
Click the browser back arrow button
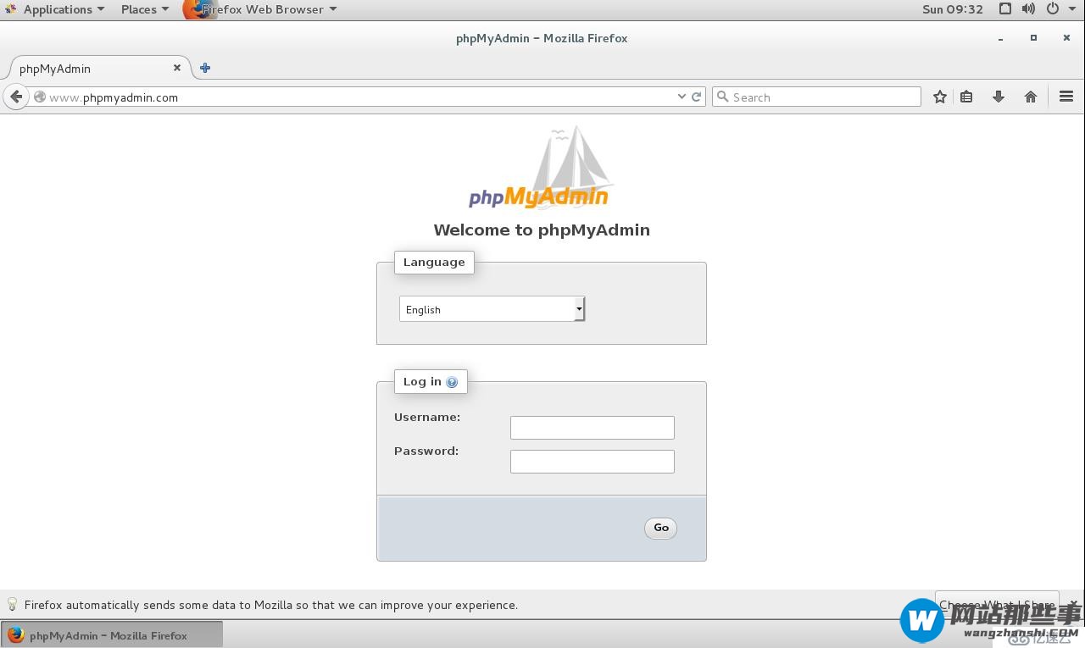[x=16, y=97]
